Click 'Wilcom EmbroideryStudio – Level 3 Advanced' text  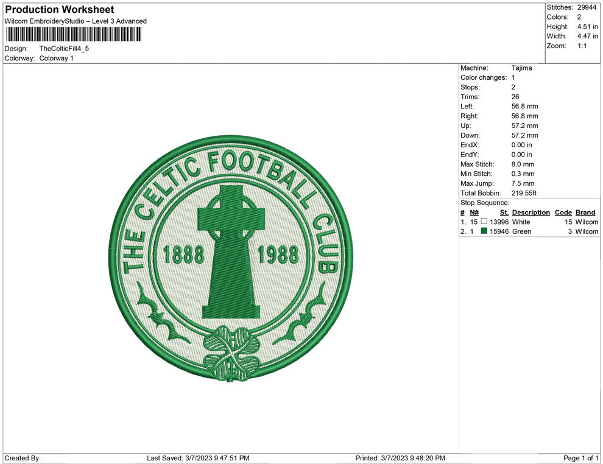(76, 21)
